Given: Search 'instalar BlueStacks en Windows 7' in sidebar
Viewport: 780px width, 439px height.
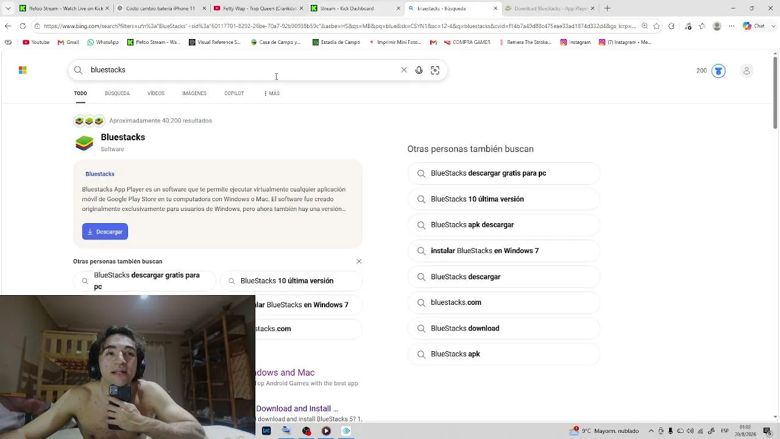Looking at the screenshot, I should (x=503, y=251).
